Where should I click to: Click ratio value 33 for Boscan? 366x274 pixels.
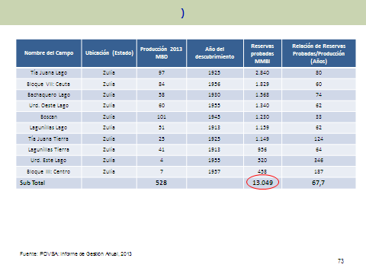pos(319,117)
